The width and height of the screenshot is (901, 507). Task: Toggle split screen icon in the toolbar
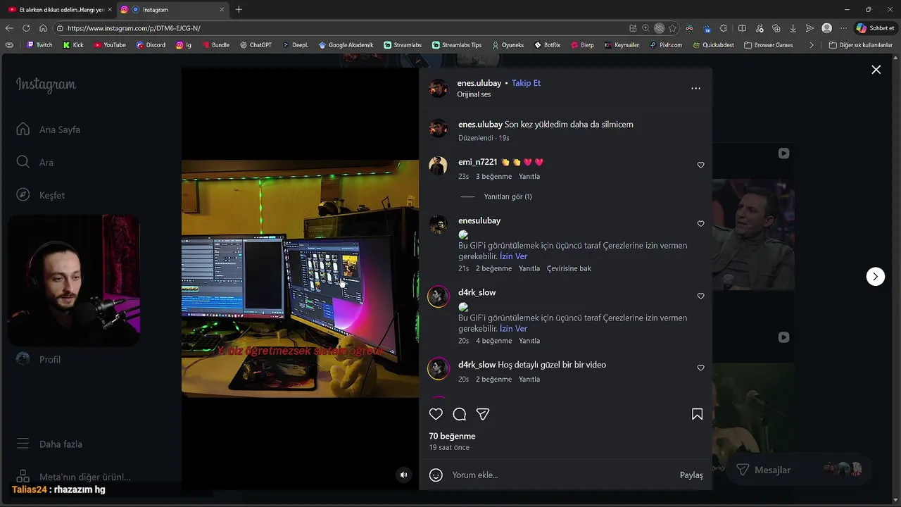742,28
